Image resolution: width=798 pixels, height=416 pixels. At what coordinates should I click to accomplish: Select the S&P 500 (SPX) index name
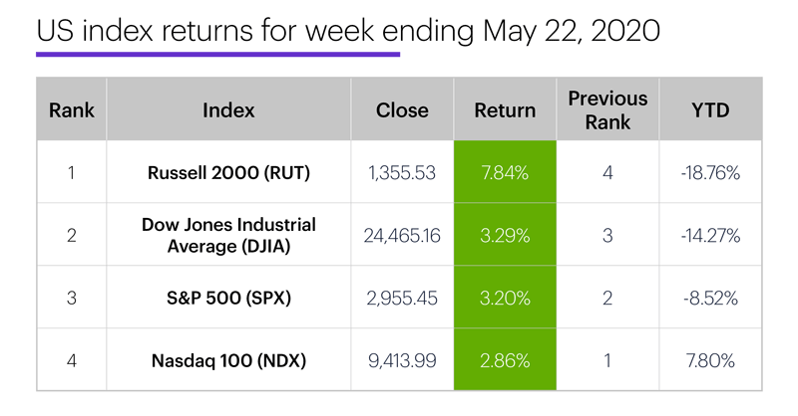point(228,297)
